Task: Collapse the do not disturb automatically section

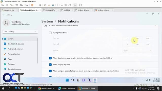Action: [x=155, y=25]
